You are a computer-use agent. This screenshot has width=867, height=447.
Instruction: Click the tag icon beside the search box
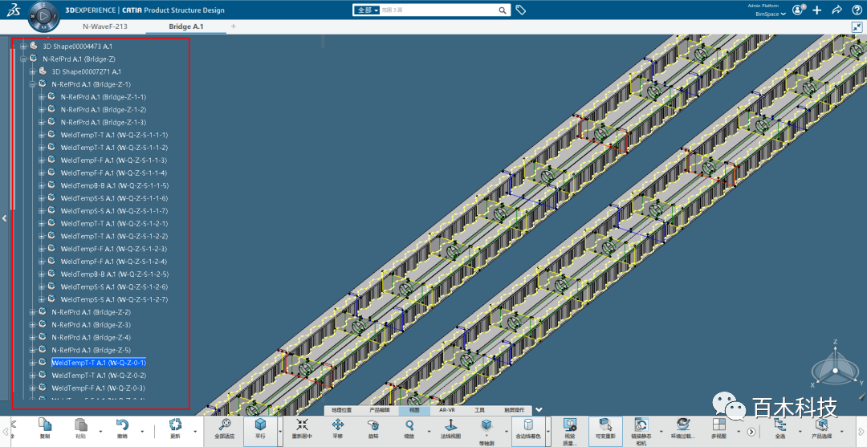pyautogui.click(x=521, y=10)
